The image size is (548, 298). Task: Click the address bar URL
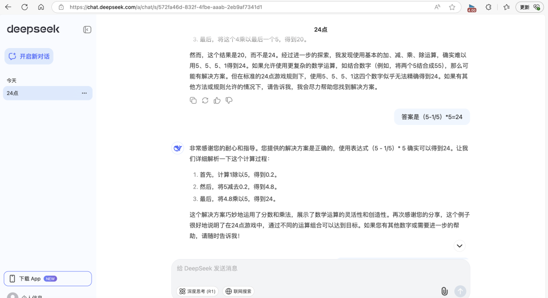point(166,7)
